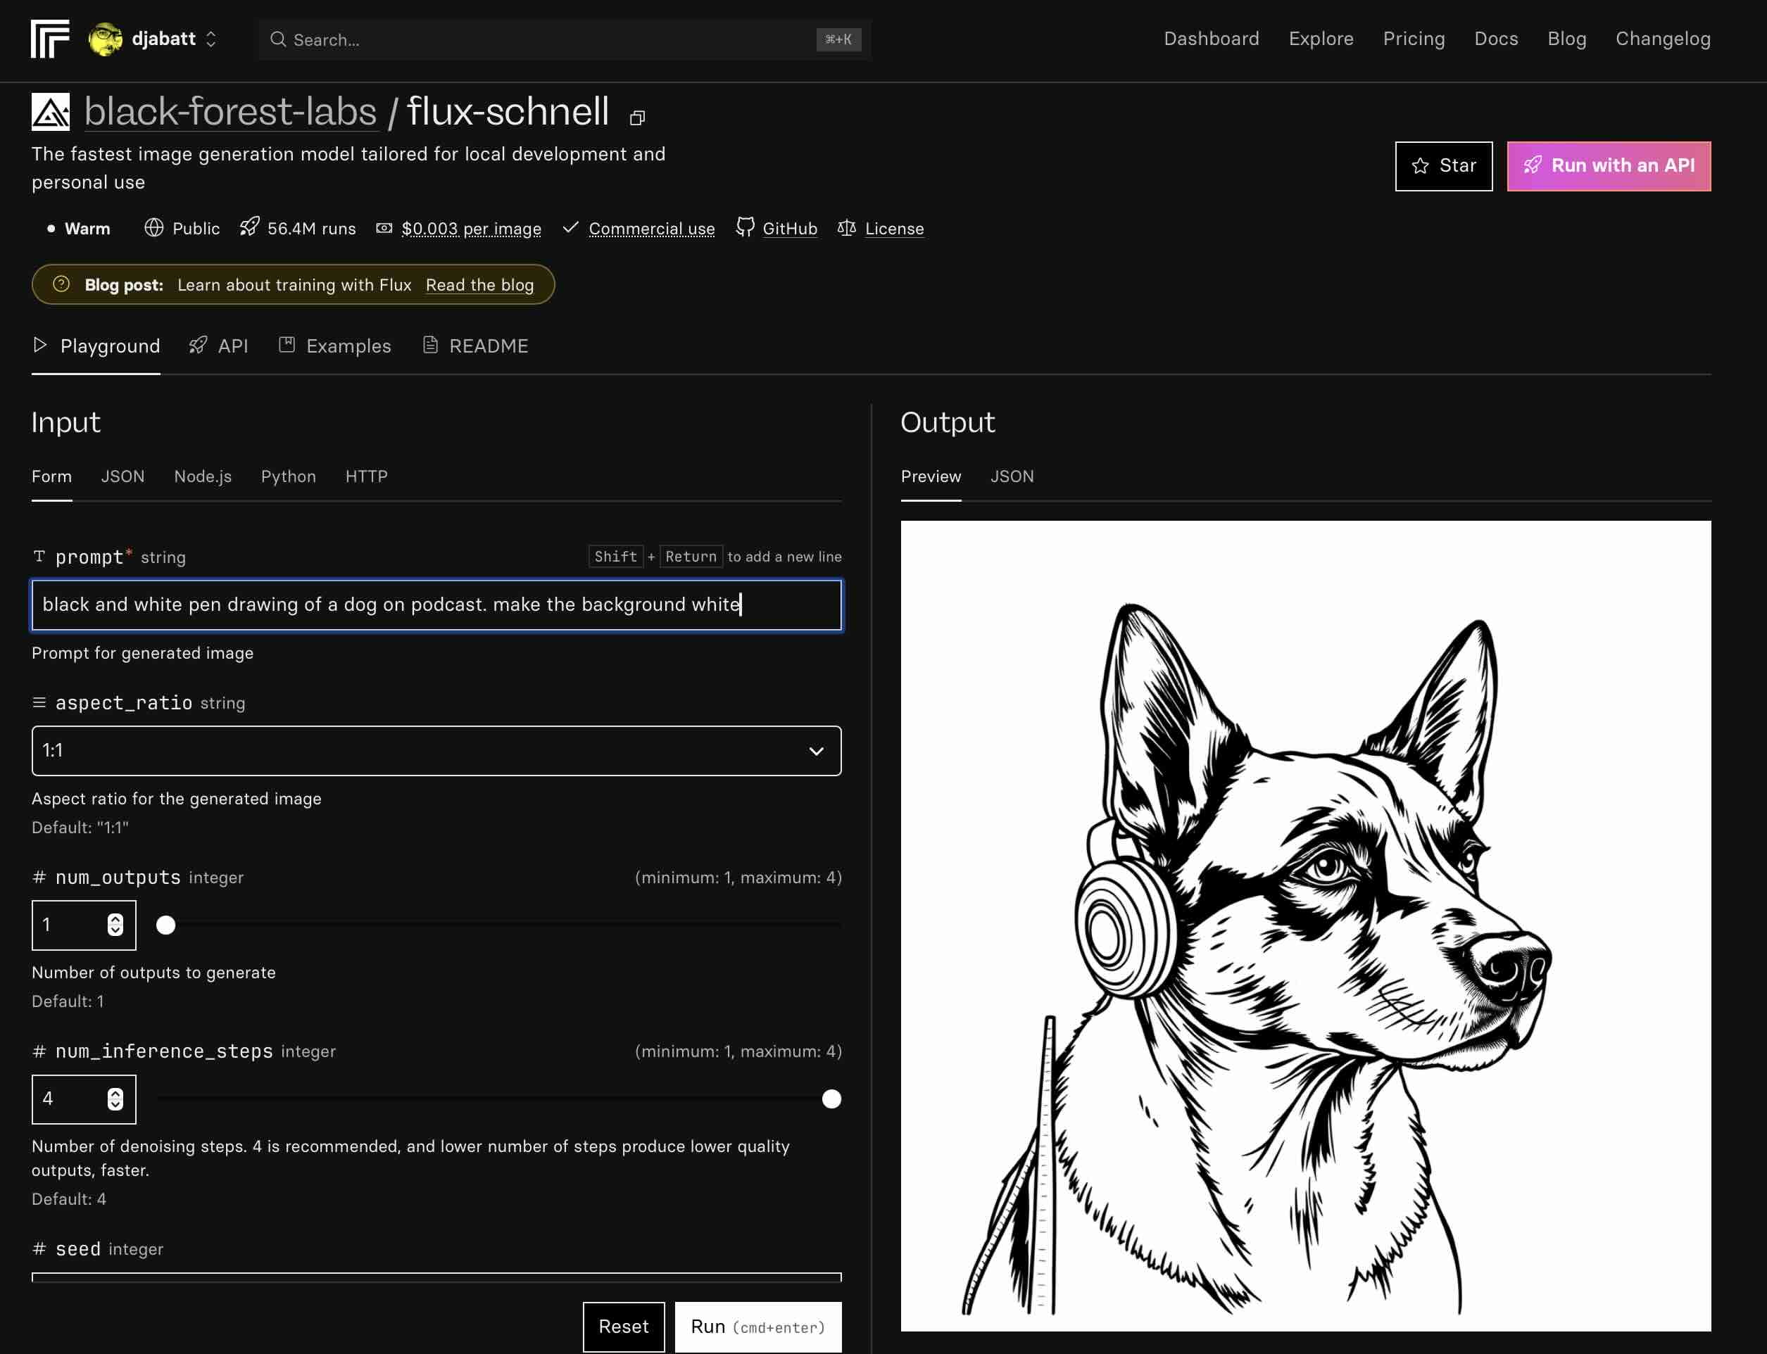Viewport: 1767px width, 1354px height.
Task: Click the Commercial use checkmark icon
Action: [x=569, y=227]
